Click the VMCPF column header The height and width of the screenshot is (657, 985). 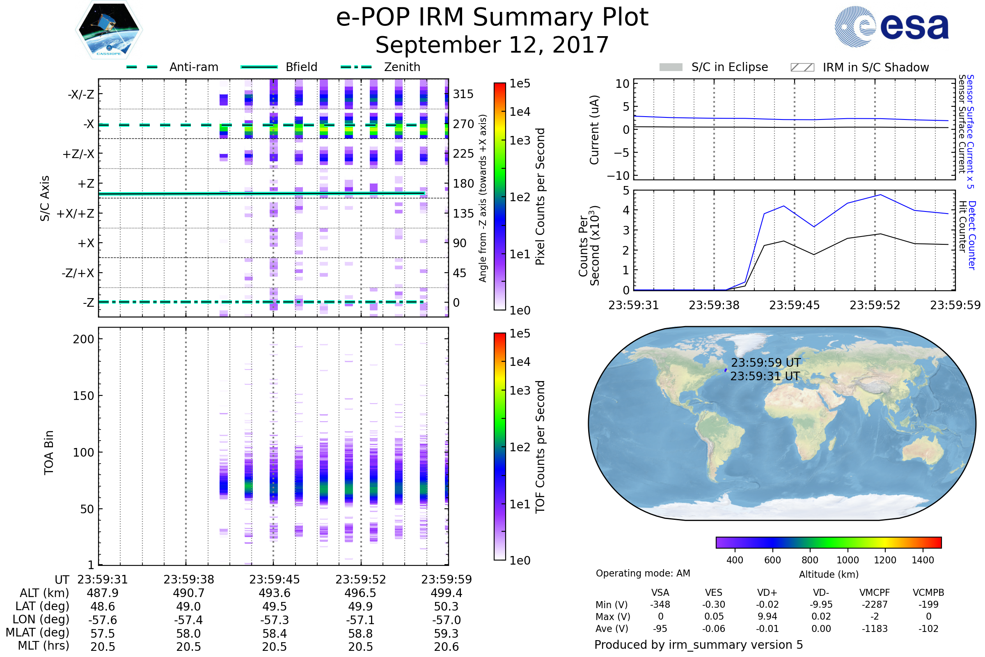click(x=875, y=593)
